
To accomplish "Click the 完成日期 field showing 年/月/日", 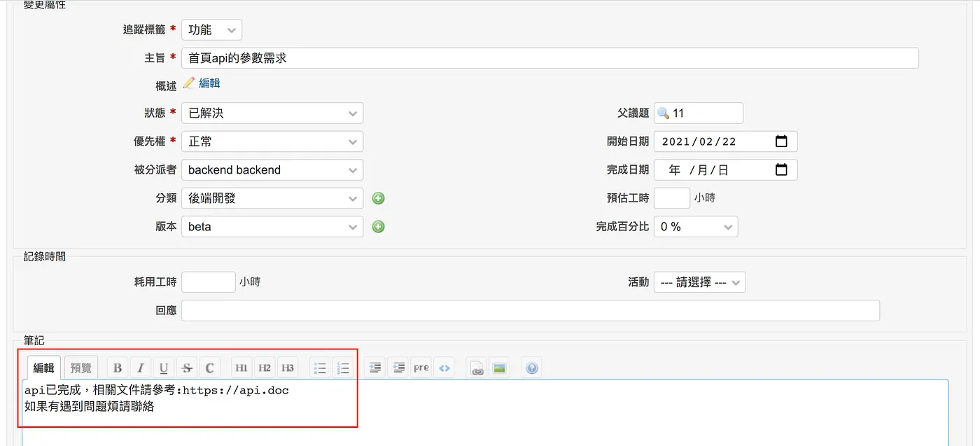I will tap(726, 169).
